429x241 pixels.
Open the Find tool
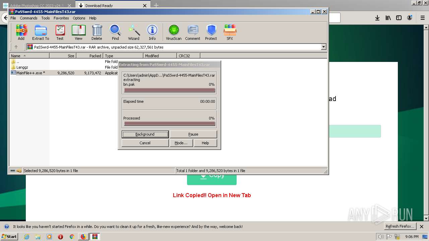click(115, 32)
